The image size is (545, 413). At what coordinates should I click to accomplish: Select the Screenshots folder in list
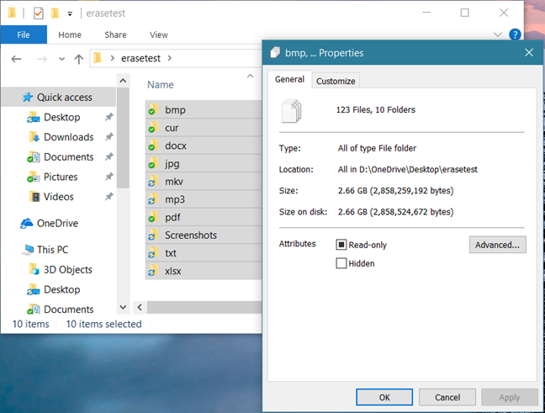pyautogui.click(x=190, y=235)
